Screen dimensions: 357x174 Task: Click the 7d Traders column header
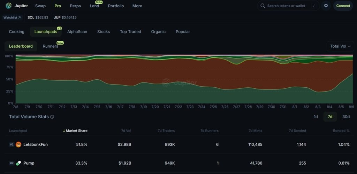166,130
